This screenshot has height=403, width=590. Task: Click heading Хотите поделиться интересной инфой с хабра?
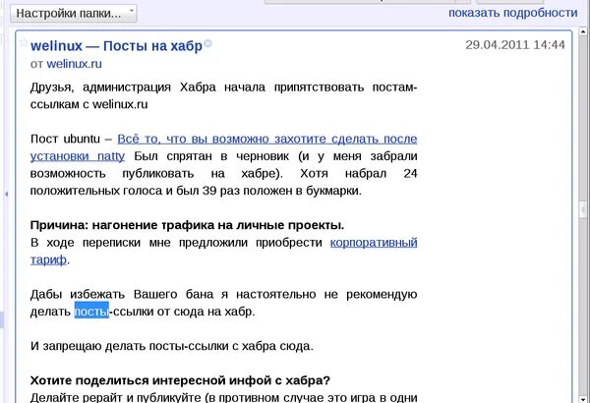click(x=180, y=380)
